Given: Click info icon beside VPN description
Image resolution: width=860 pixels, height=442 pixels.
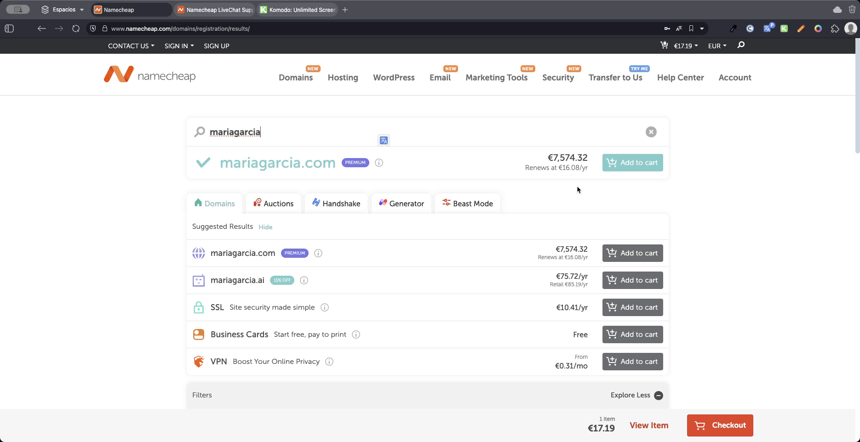Looking at the screenshot, I should click(x=329, y=362).
